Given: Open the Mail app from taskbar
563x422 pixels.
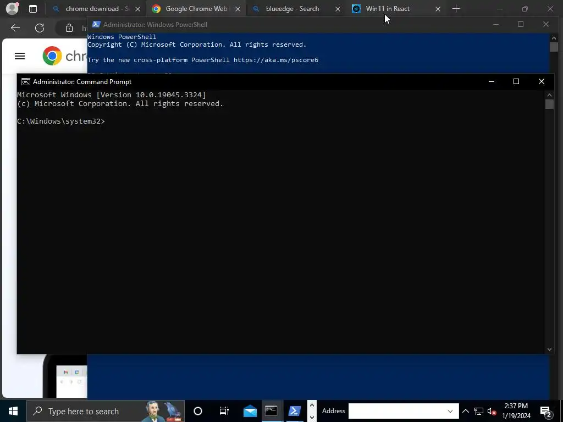Looking at the screenshot, I should coord(250,411).
